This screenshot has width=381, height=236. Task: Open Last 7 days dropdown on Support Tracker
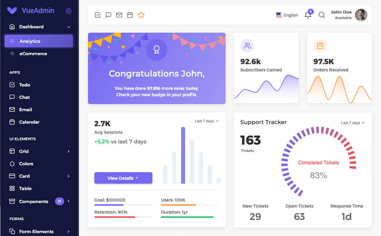pos(353,123)
